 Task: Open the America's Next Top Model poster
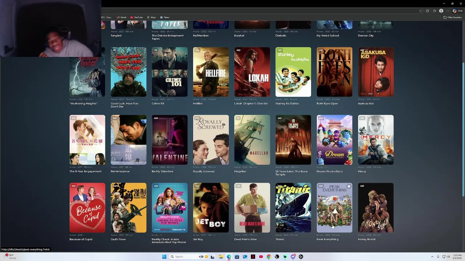[x=170, y=208]
